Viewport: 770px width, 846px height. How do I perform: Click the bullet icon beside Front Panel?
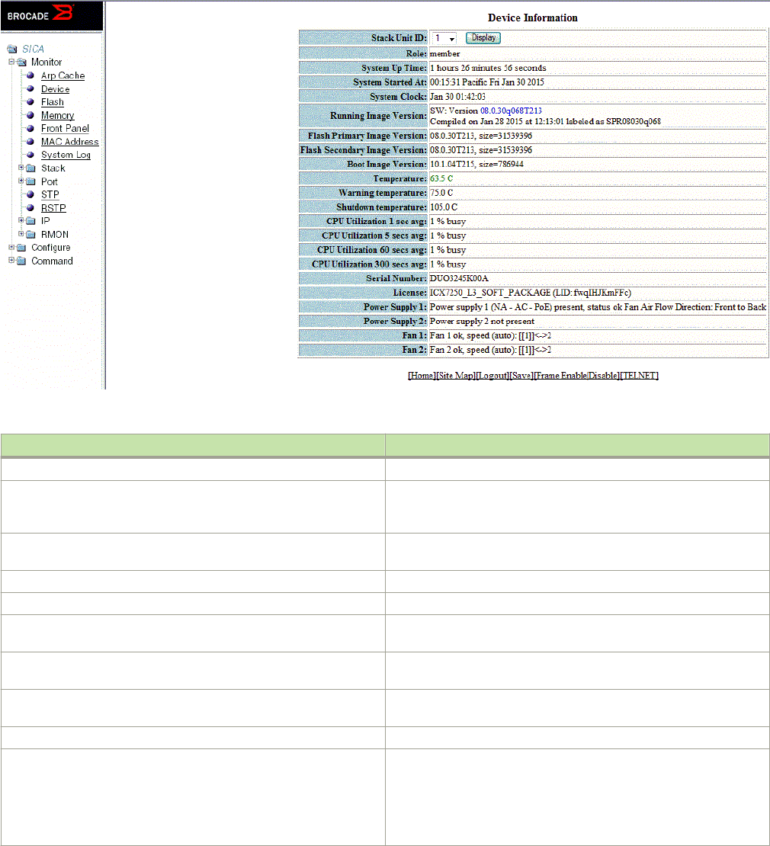click(30, 128)
